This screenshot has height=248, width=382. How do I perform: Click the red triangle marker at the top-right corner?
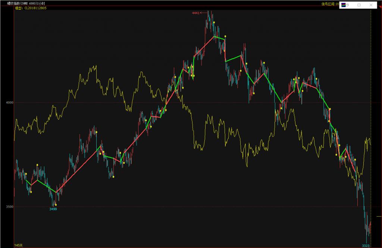380,7
